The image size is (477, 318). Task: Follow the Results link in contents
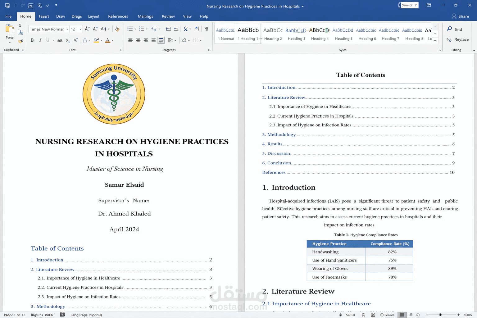[x=272, y=144]
